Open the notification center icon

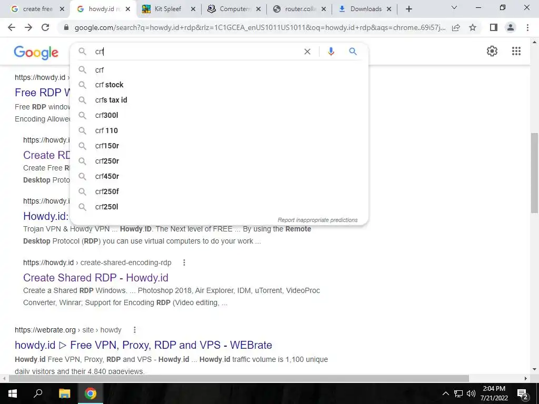(522, 393)
